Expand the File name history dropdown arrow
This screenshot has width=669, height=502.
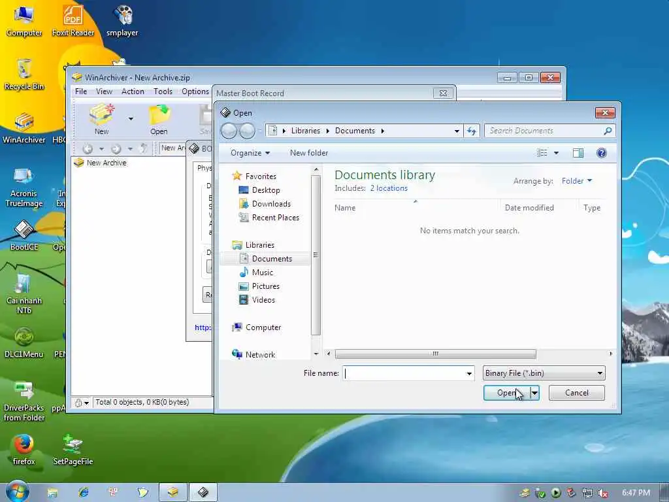469,373
